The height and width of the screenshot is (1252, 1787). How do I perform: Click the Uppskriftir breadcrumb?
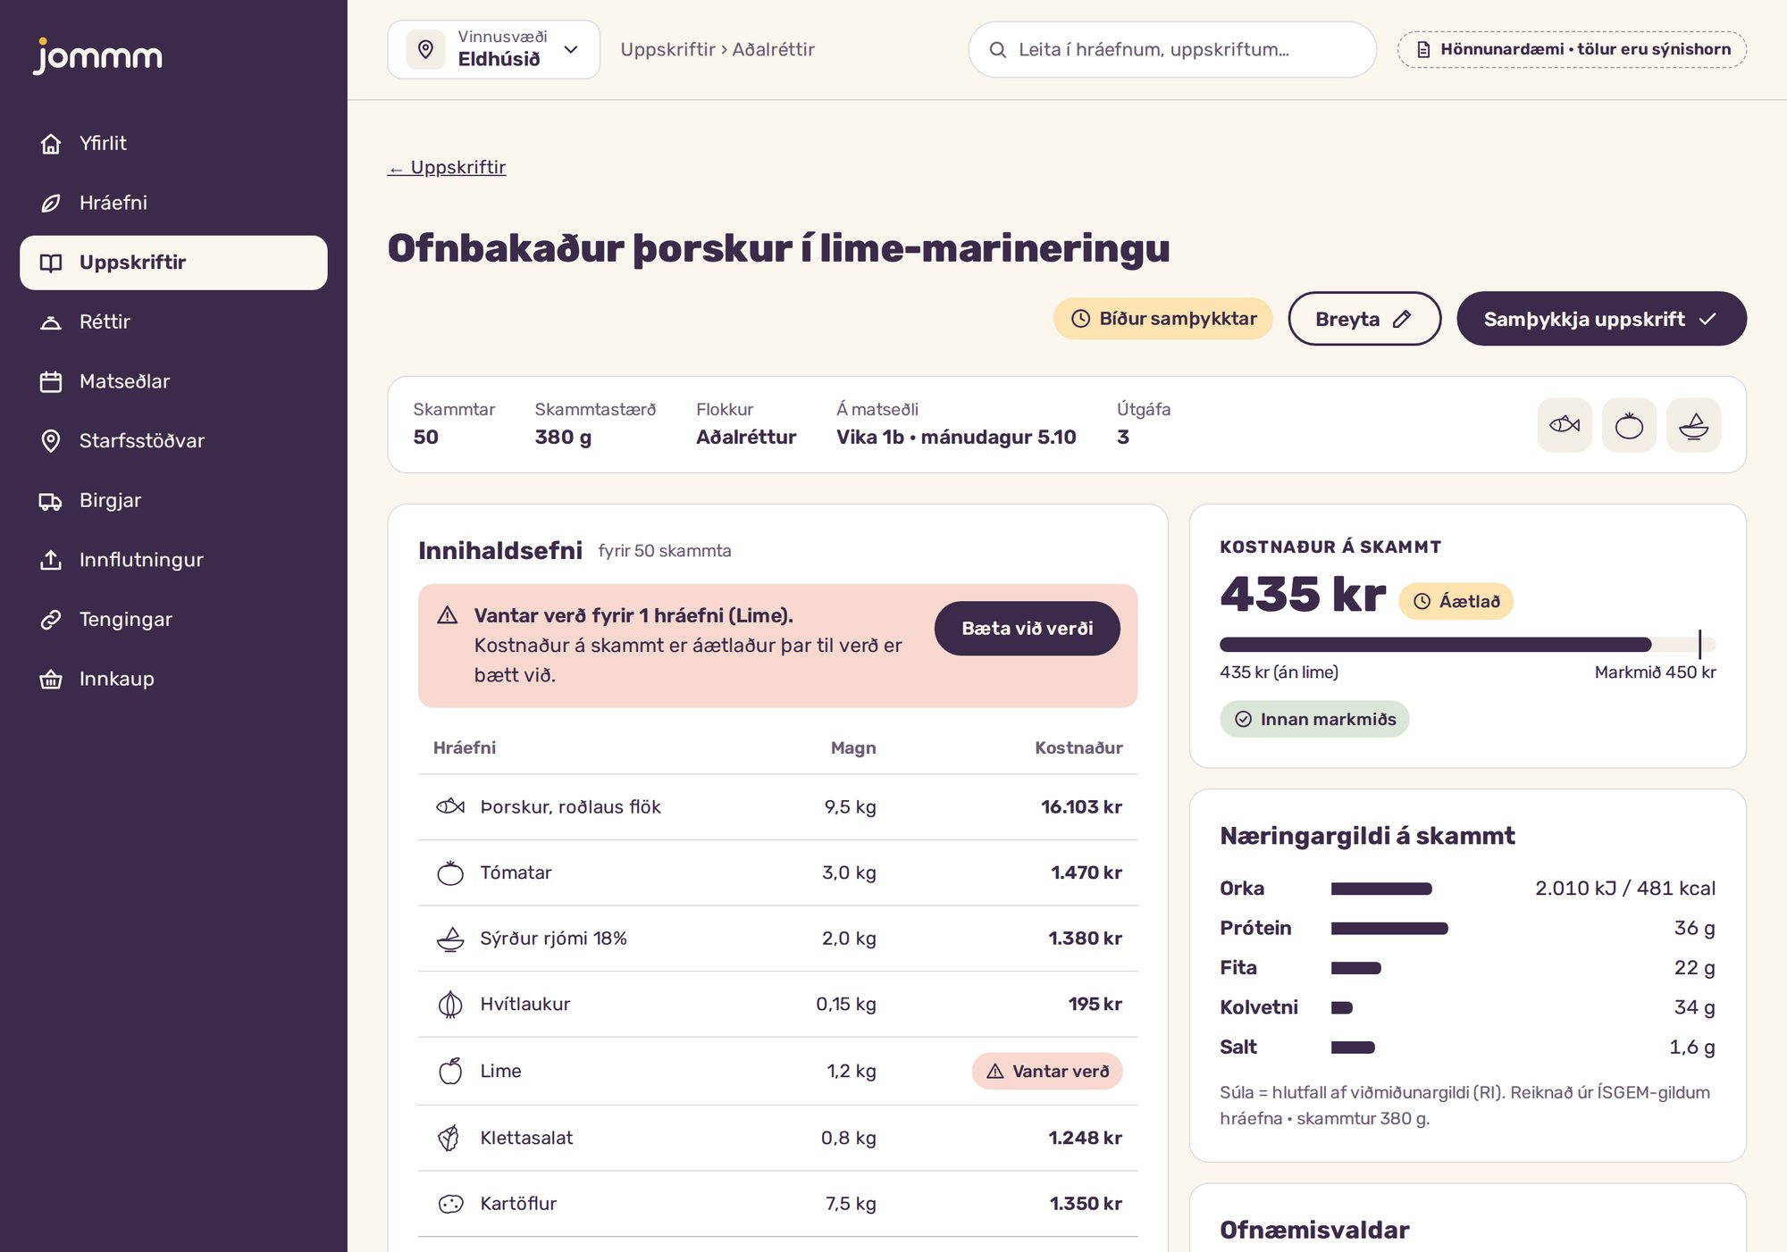[668, 49]
